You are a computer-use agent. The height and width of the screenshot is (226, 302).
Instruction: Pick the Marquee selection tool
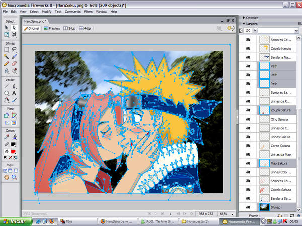pos(7,50)
